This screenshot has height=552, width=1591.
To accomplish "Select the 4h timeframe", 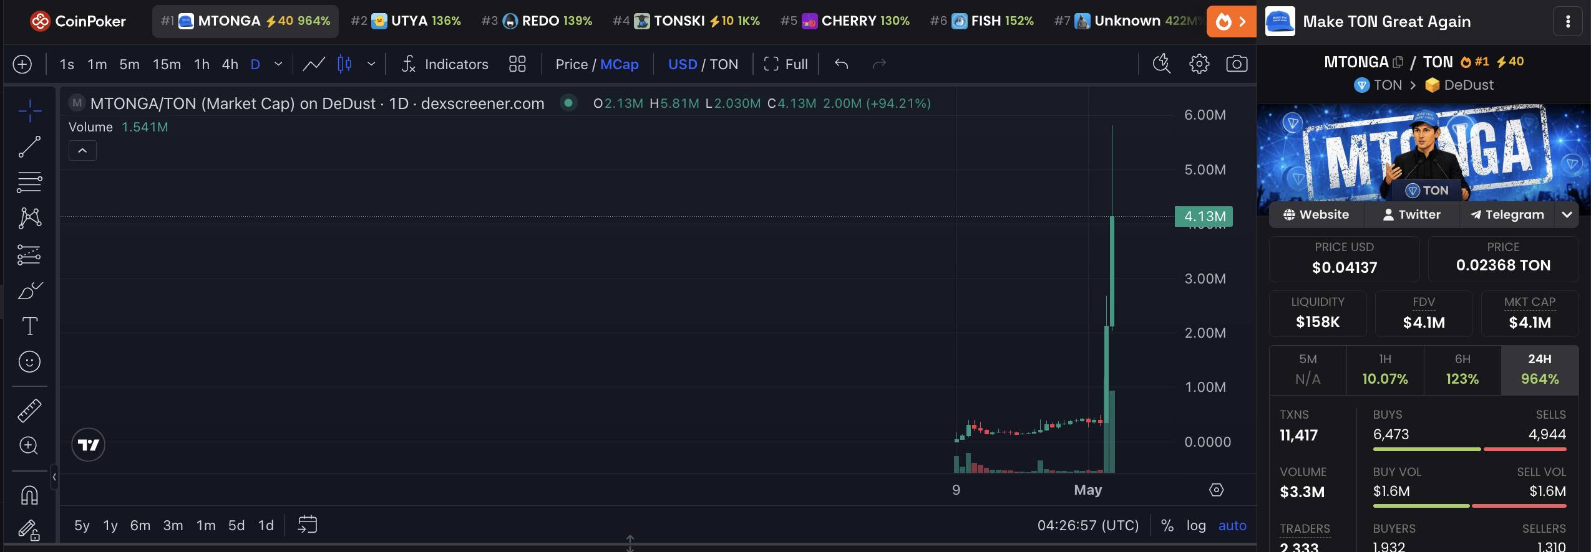I will pyautogui.click(x=230, y=64).
